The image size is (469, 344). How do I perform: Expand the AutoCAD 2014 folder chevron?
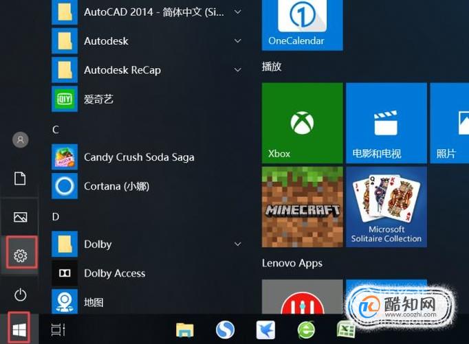[238, 12]
